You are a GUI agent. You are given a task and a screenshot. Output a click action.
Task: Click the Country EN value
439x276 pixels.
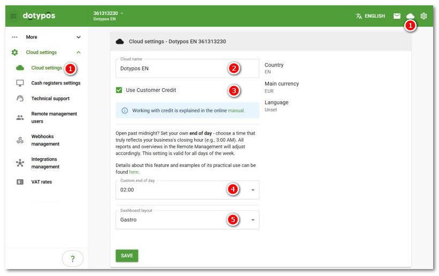pos(268,72)
